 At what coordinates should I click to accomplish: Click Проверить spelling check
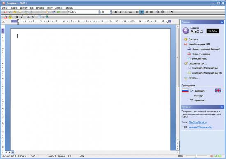pyautogui.click(x=199, y=91)
